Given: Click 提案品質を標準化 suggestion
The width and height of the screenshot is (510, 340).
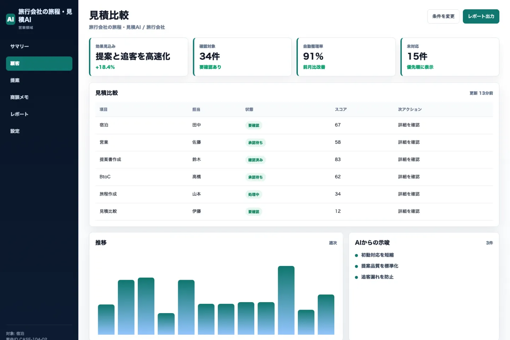Looking at the screenshot, I should tap(380, 266).
